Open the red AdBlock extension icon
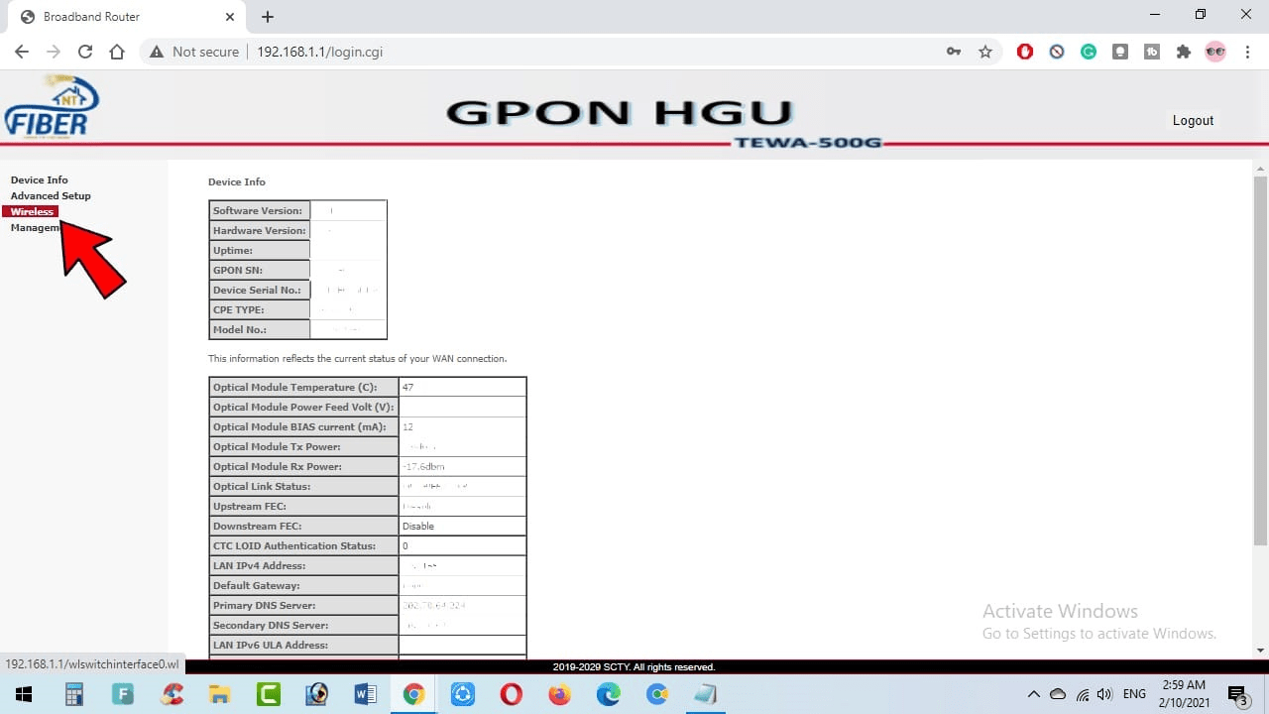This screenshot has width=1269, height=714. click(1025, 52)
